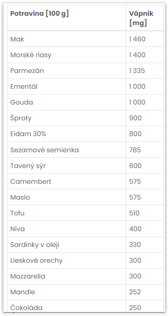Image resolution: width=168 pixels, height=316 pixels.
Task: Select the Tofu cell
Action: point(67,213)
